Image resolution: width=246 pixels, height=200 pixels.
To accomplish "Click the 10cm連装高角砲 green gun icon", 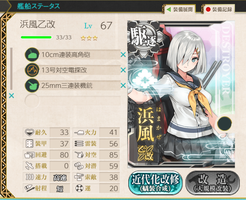I will [x=32, y=55].
